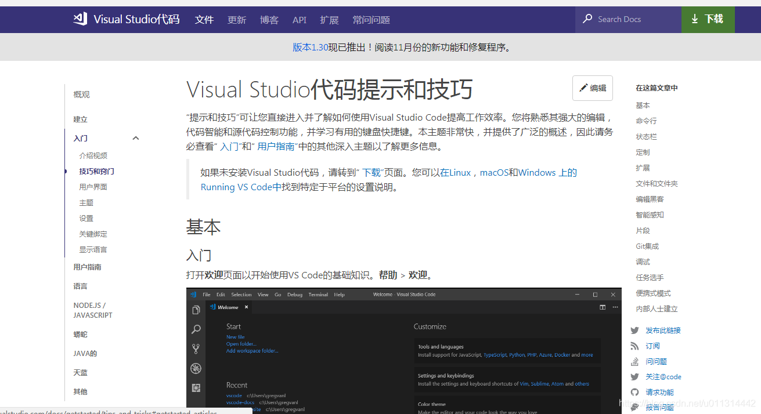Click the VS Code Welcome screenshot image
The height and width of the screenshot is (414, 761).
404,351
